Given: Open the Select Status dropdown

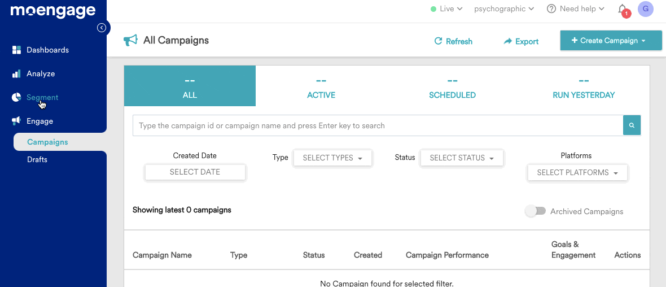Looking at the screenshot, I should pyautogui.click(x=461, y=158).
